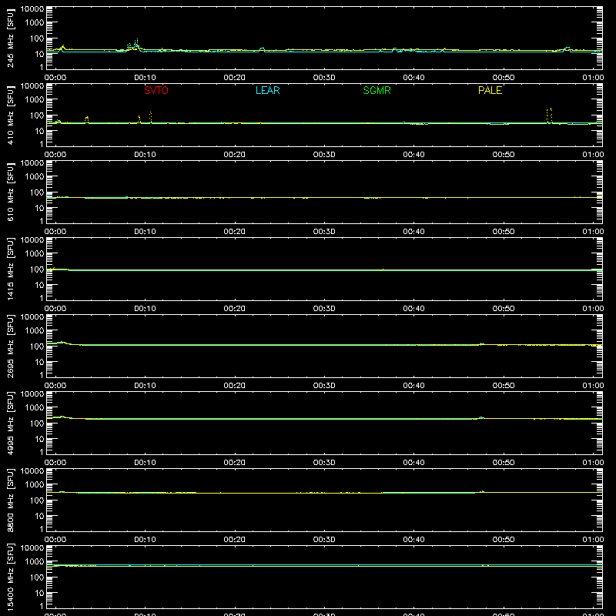Select the 8800 MHz [SFU] axis title
This screenshot has height=616, width=616.
click(x=10, y=500)
